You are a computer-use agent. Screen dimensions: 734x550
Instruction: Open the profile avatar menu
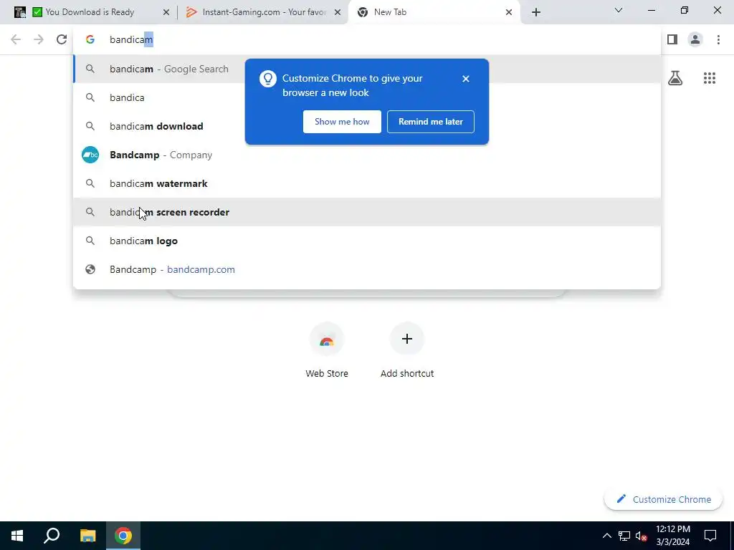pos(695,39)
